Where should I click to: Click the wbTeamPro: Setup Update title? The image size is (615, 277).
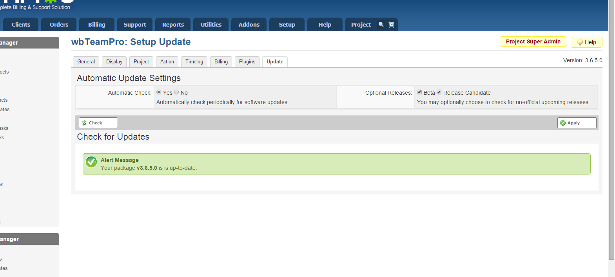[x=131, y=42]
